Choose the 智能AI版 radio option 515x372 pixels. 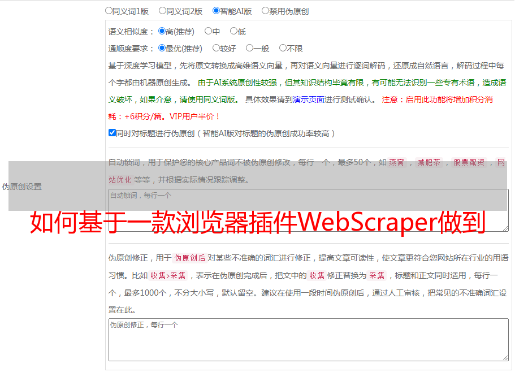(x=216, y=11)
